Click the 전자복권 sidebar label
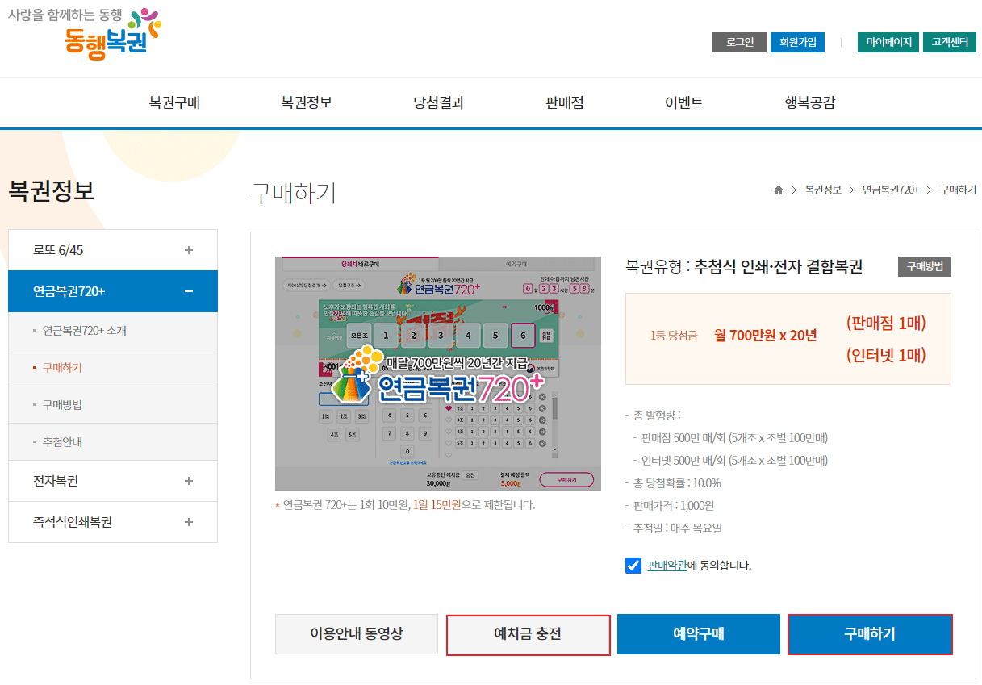Screen dimensions: 982x685 [x=56, y=481]
